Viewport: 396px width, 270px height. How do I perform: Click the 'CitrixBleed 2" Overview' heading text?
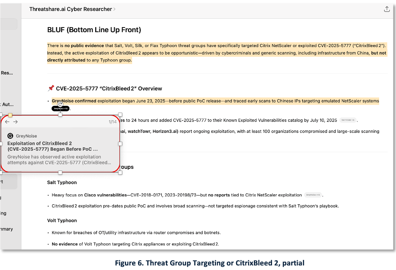coord(131,88)
